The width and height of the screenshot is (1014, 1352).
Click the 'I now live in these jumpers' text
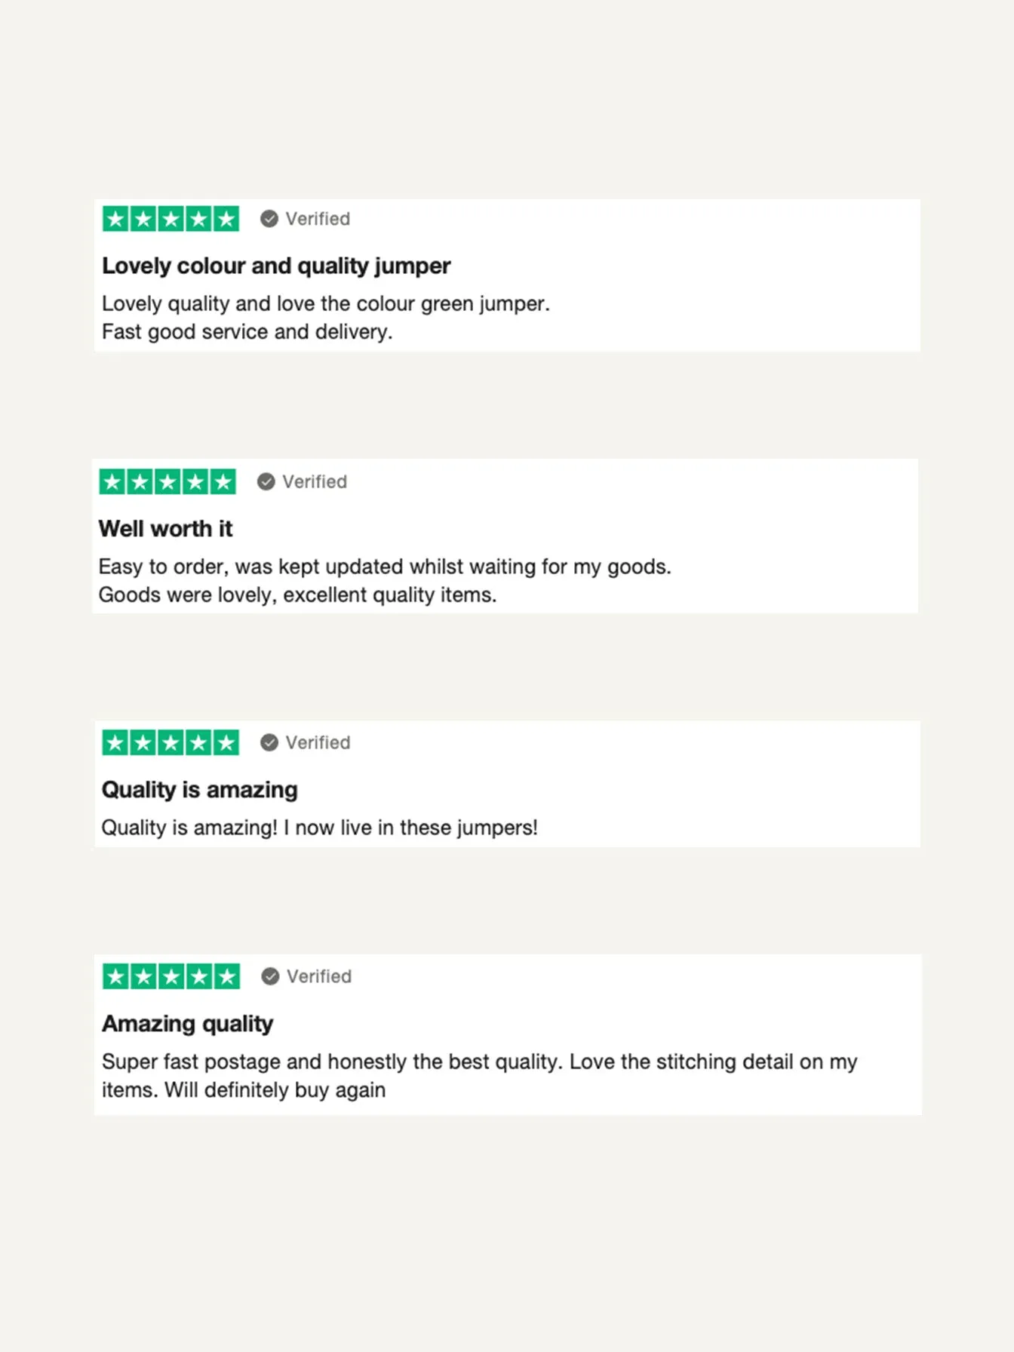[x=410, y=828]
